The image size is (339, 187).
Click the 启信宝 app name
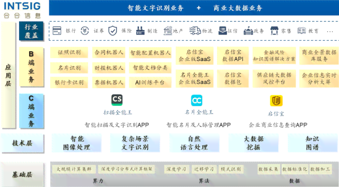[276, 114]
